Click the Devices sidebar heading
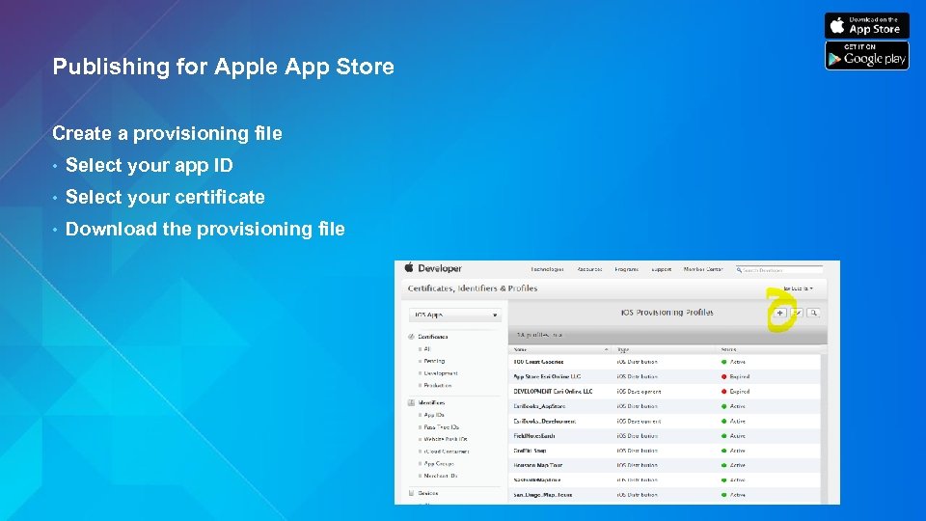 (x=428, y=493)
